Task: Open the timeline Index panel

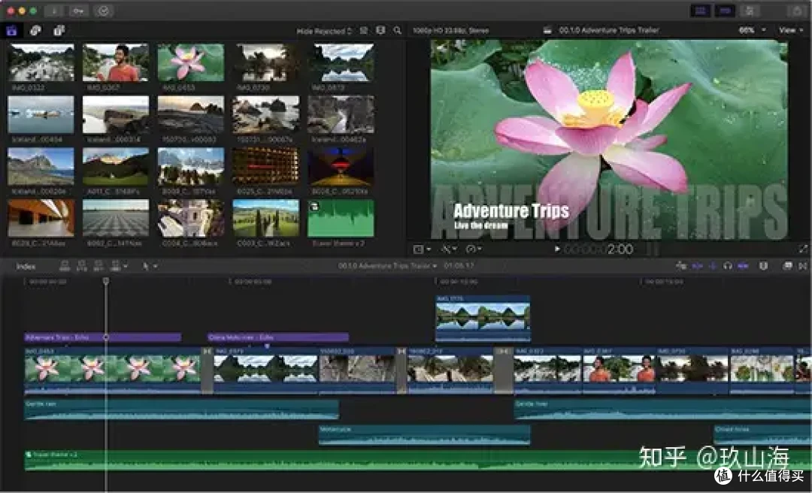Action: click(26, 266)
